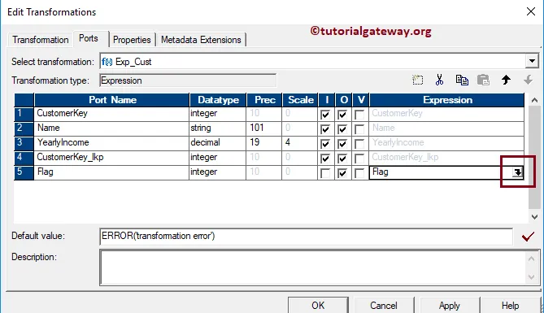Toggle input checkbox for Name port
This screenshot has width=544, height=313.
click(325, 129)
